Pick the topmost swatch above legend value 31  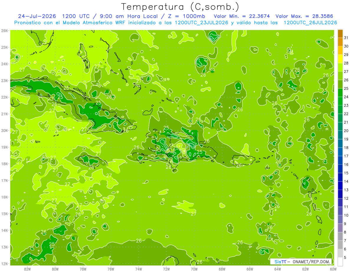[340, 34]
